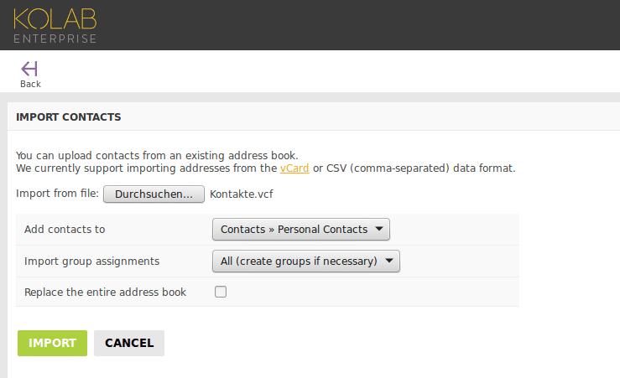
Task: Click the purple Back arrow icon
Action: point(29,69)
